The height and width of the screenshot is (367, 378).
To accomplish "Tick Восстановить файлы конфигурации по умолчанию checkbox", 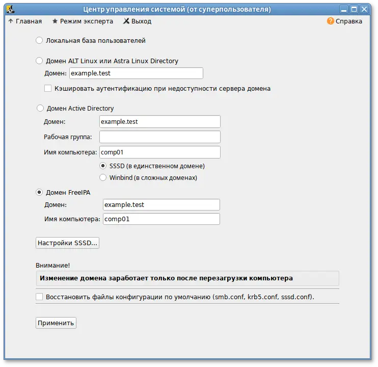I will (40, 297).
